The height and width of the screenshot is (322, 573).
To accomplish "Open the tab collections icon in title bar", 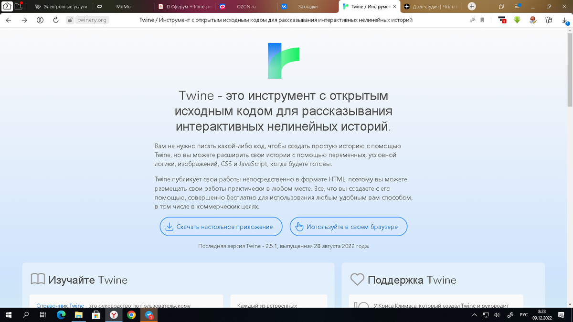I will [x=501, y=7].
